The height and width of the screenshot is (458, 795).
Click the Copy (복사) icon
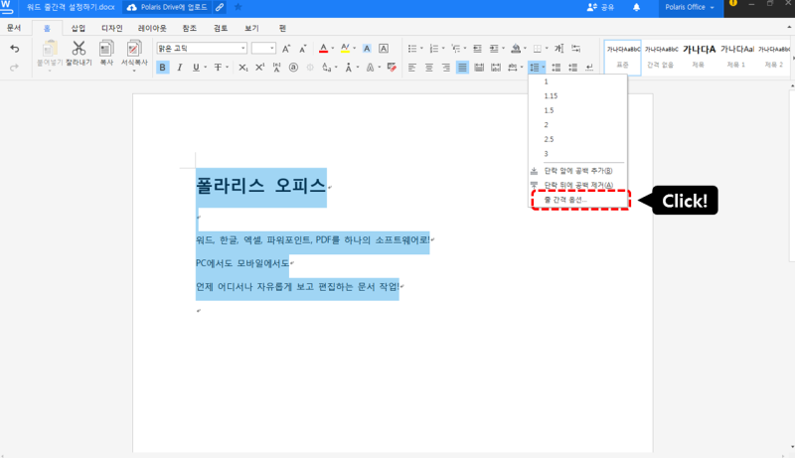click(106, 48)
